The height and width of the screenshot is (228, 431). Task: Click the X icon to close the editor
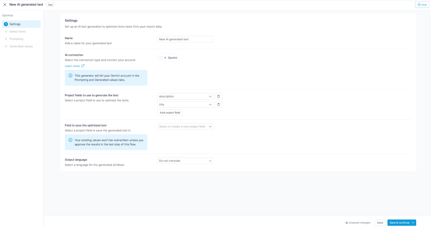(5, 5)
